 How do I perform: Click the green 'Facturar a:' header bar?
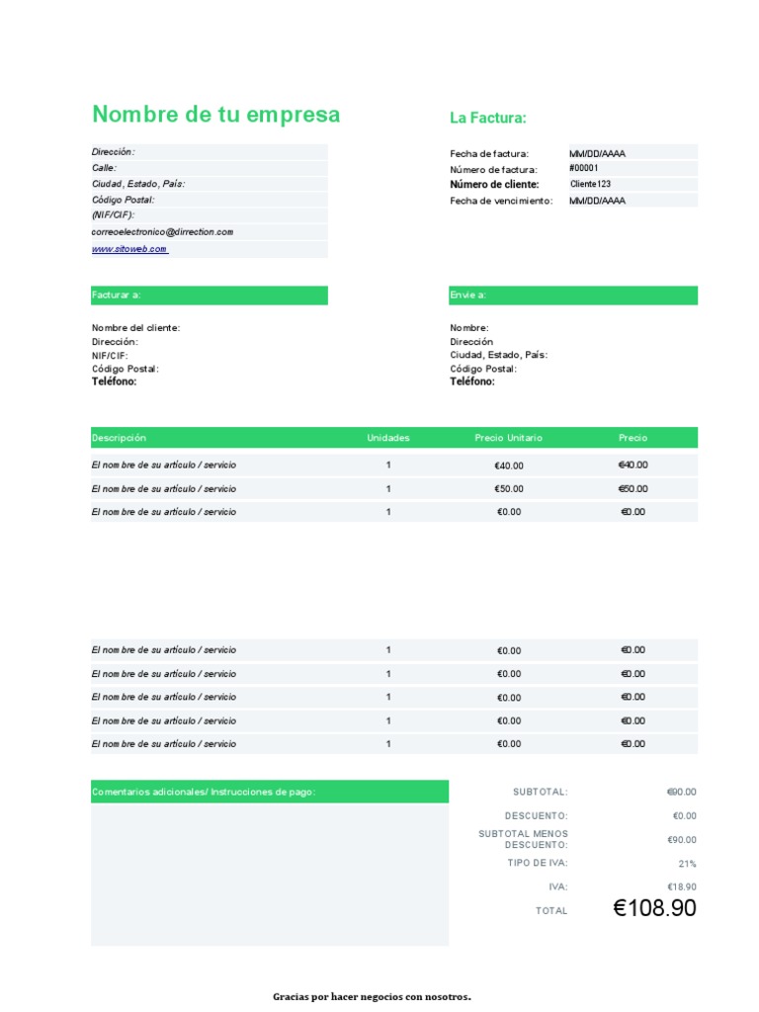click(209, 295)
